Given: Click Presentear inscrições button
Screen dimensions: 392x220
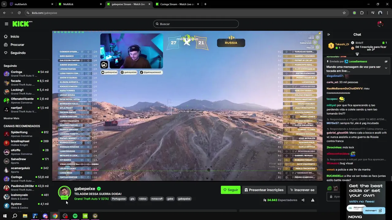Looking at the screenshot, I should 264,190.
